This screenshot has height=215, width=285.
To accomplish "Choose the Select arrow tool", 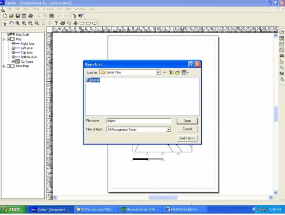I will tap(5, 23).
